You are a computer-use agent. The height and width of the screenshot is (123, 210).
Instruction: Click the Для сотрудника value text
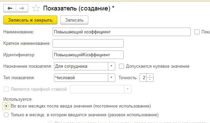tap(71, 66)
